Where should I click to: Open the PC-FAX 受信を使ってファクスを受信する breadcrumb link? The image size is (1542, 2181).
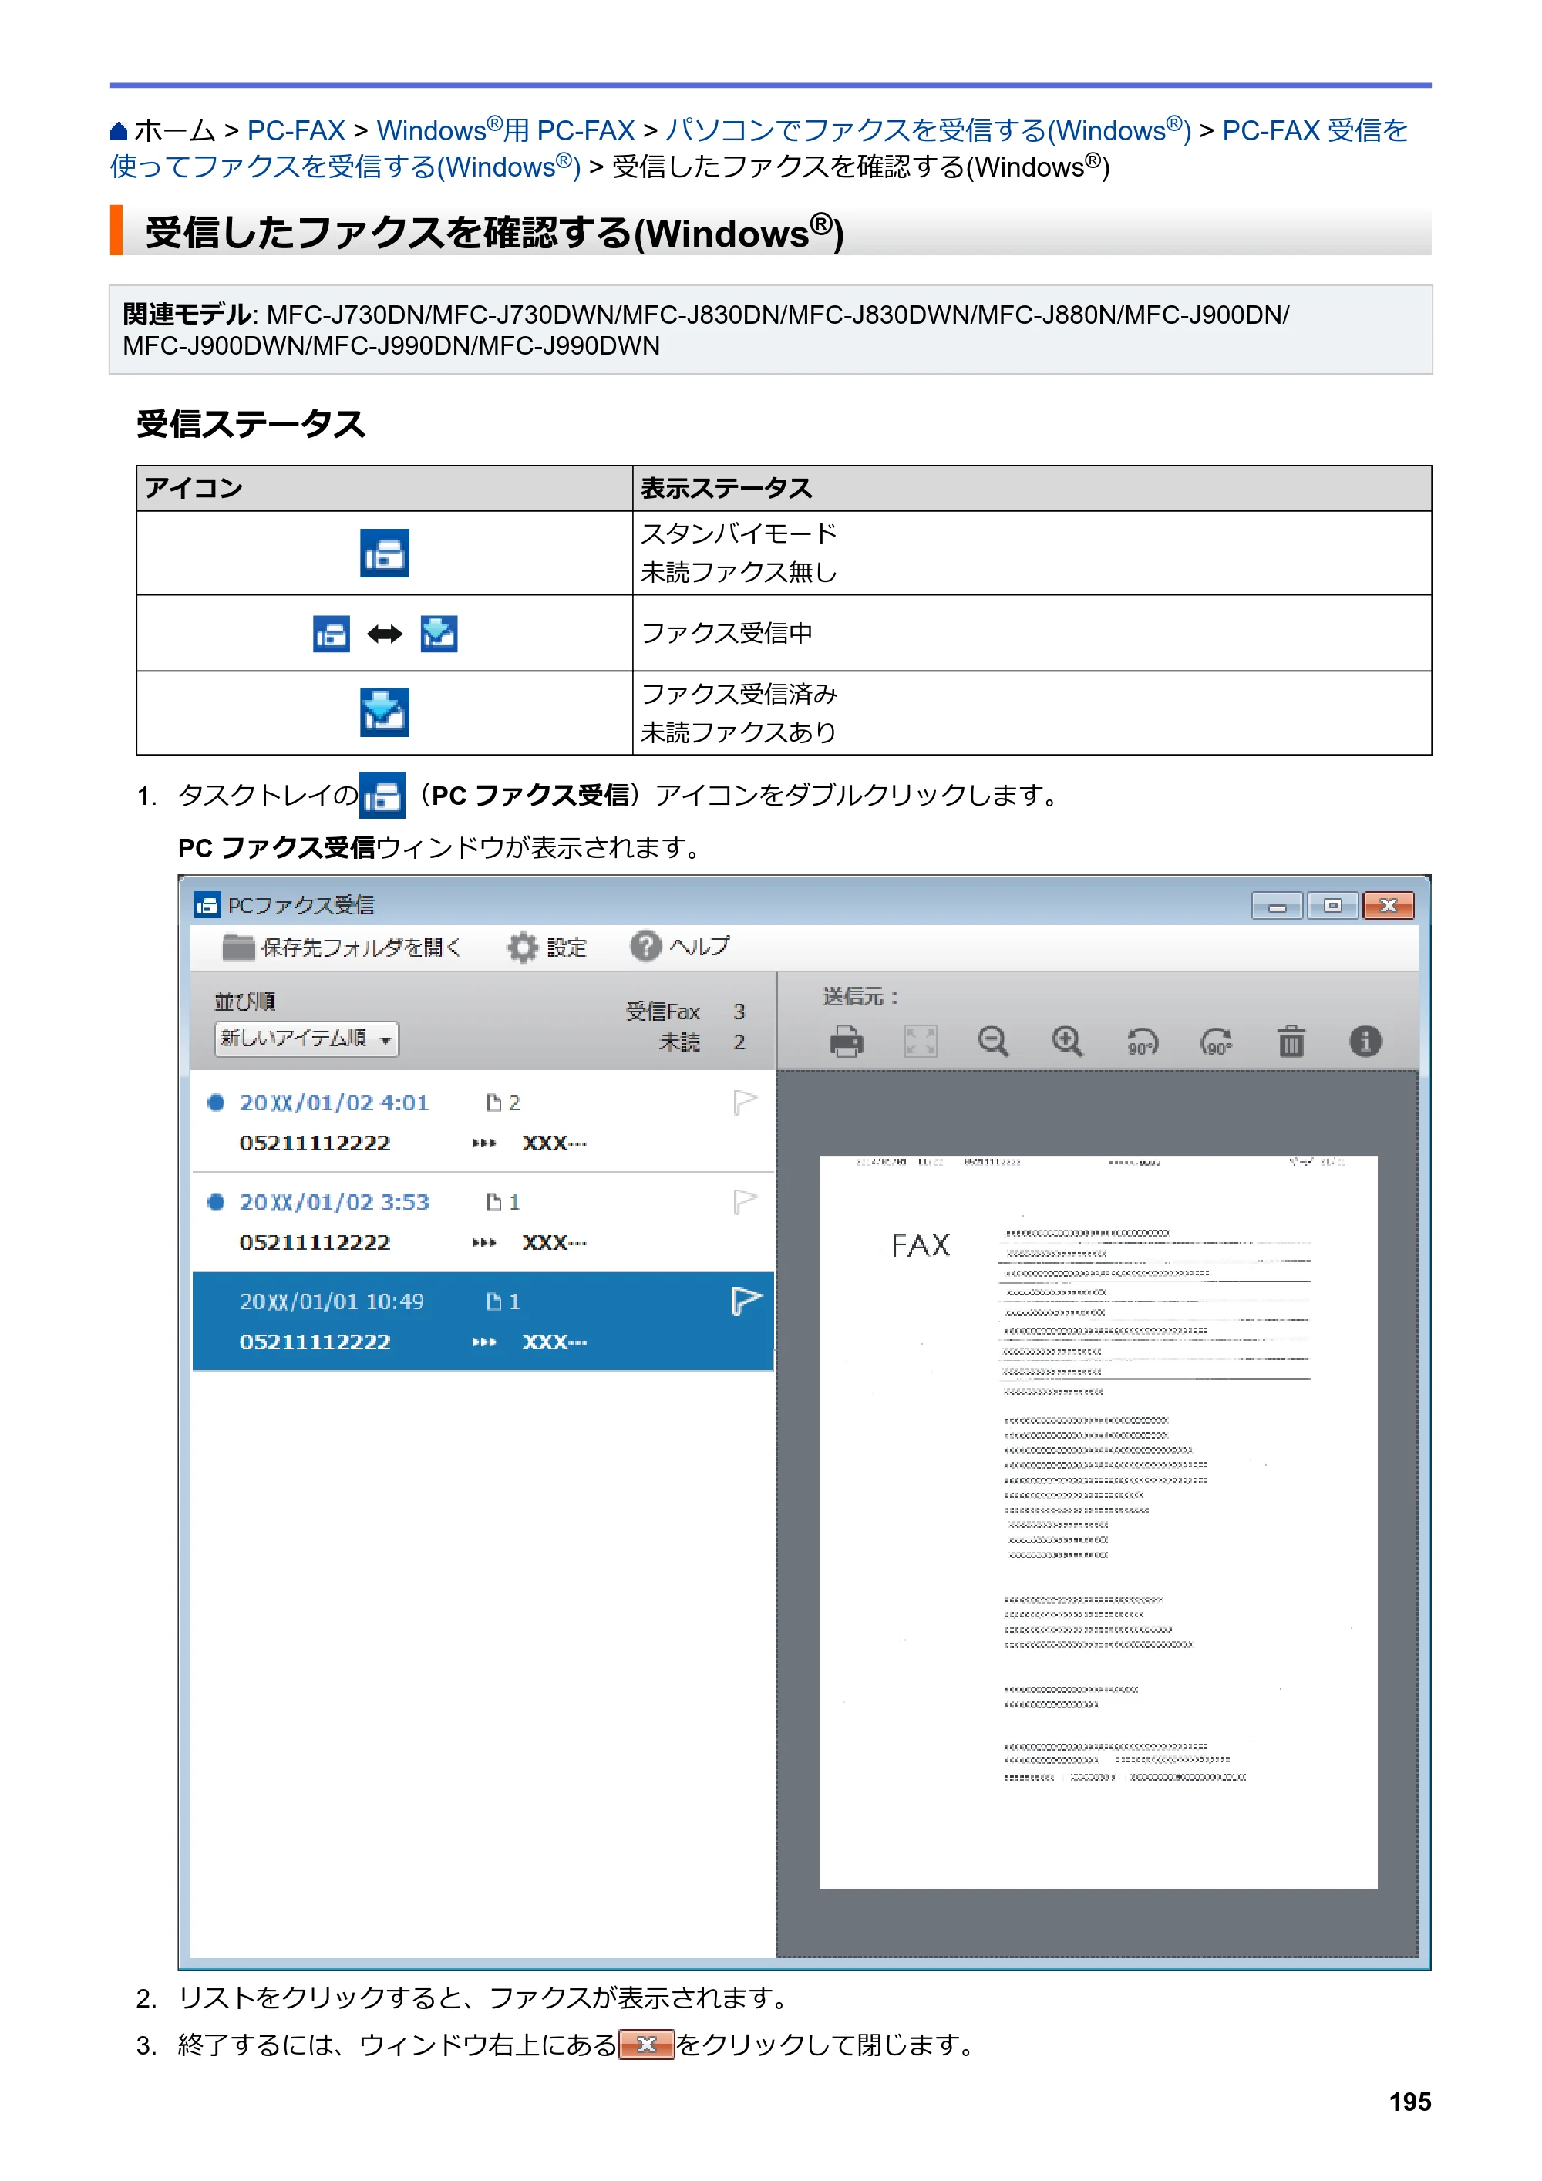point(345,167)
